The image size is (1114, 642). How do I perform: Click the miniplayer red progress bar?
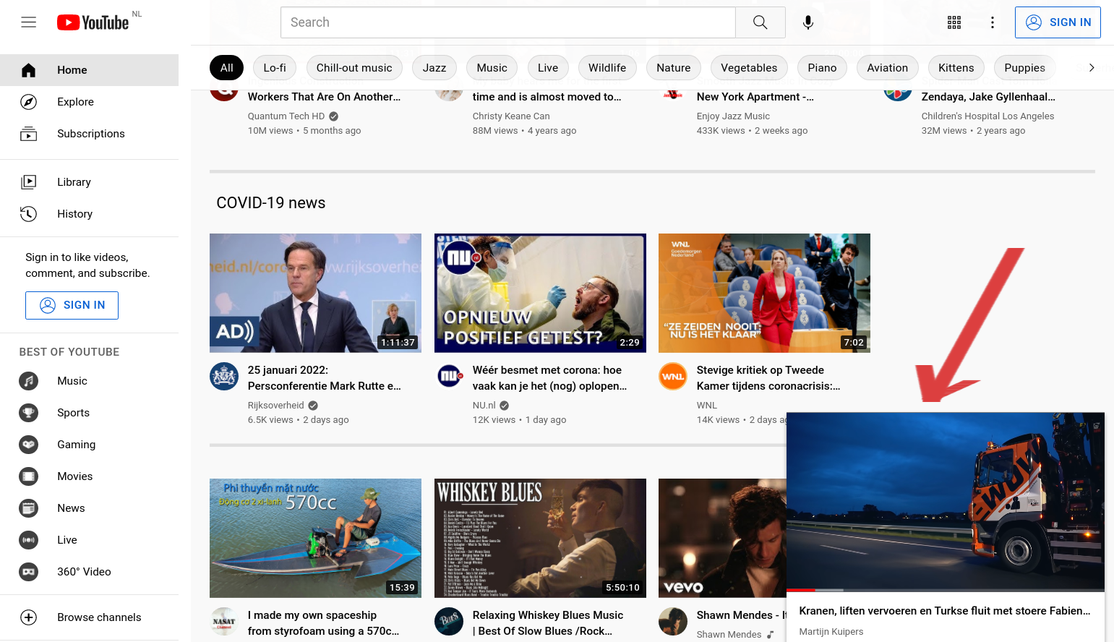pyautogui.click(x=802, y=590)
